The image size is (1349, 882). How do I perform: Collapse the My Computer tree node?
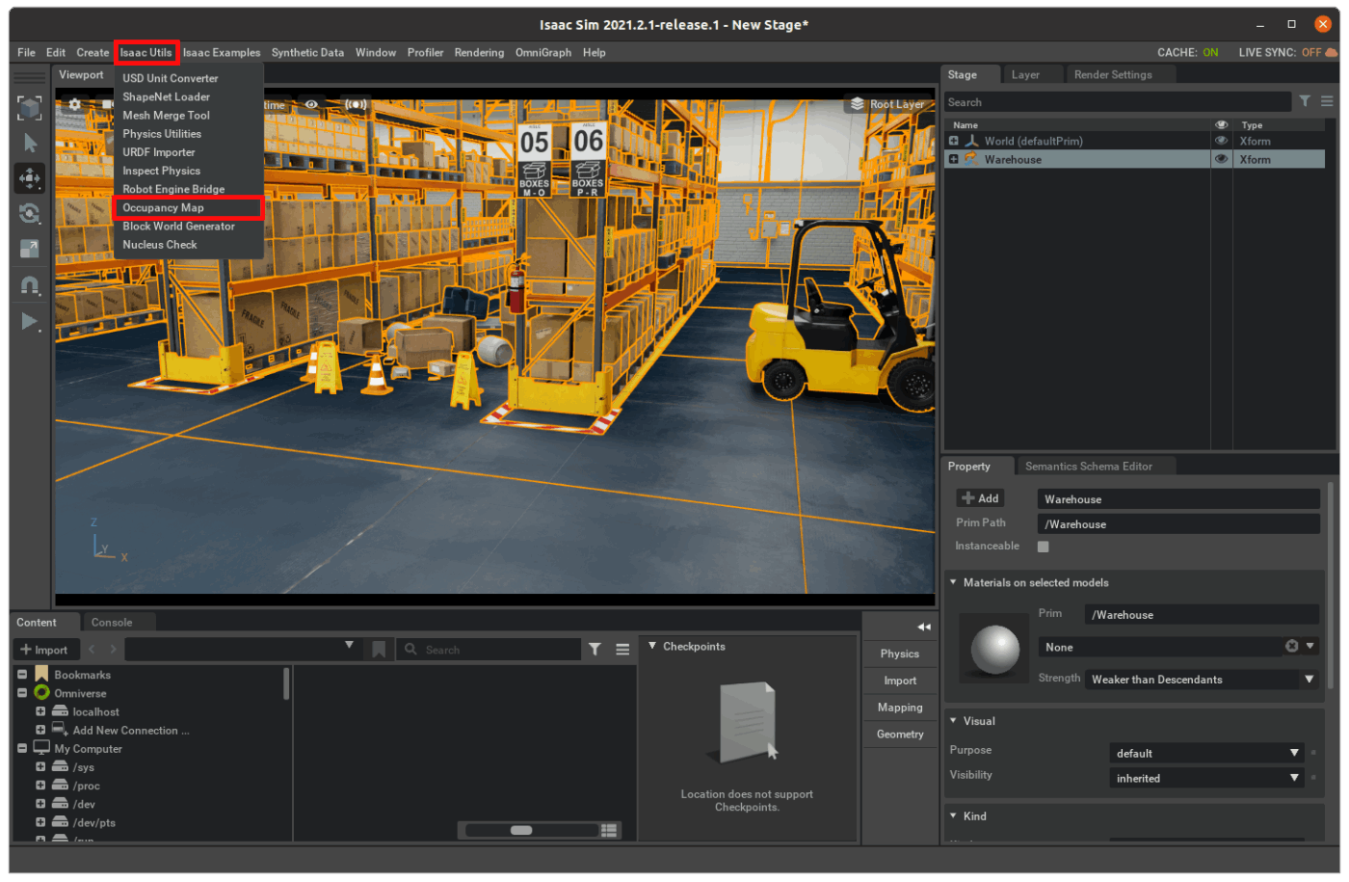tap(22, 748)
